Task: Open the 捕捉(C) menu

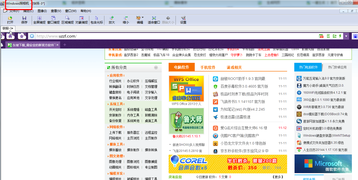Action: pos(28,11)
